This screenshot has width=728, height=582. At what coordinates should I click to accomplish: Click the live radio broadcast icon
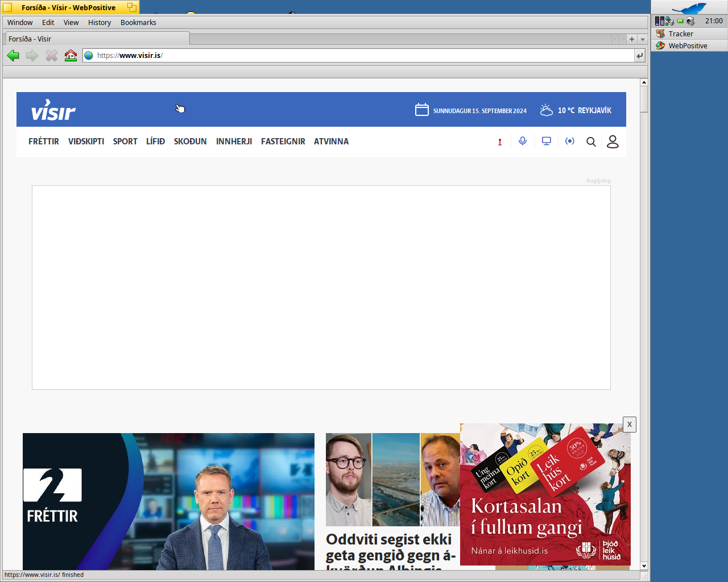(x=569, y=141)
